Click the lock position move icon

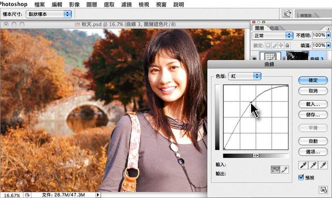[x=281, y=46]
